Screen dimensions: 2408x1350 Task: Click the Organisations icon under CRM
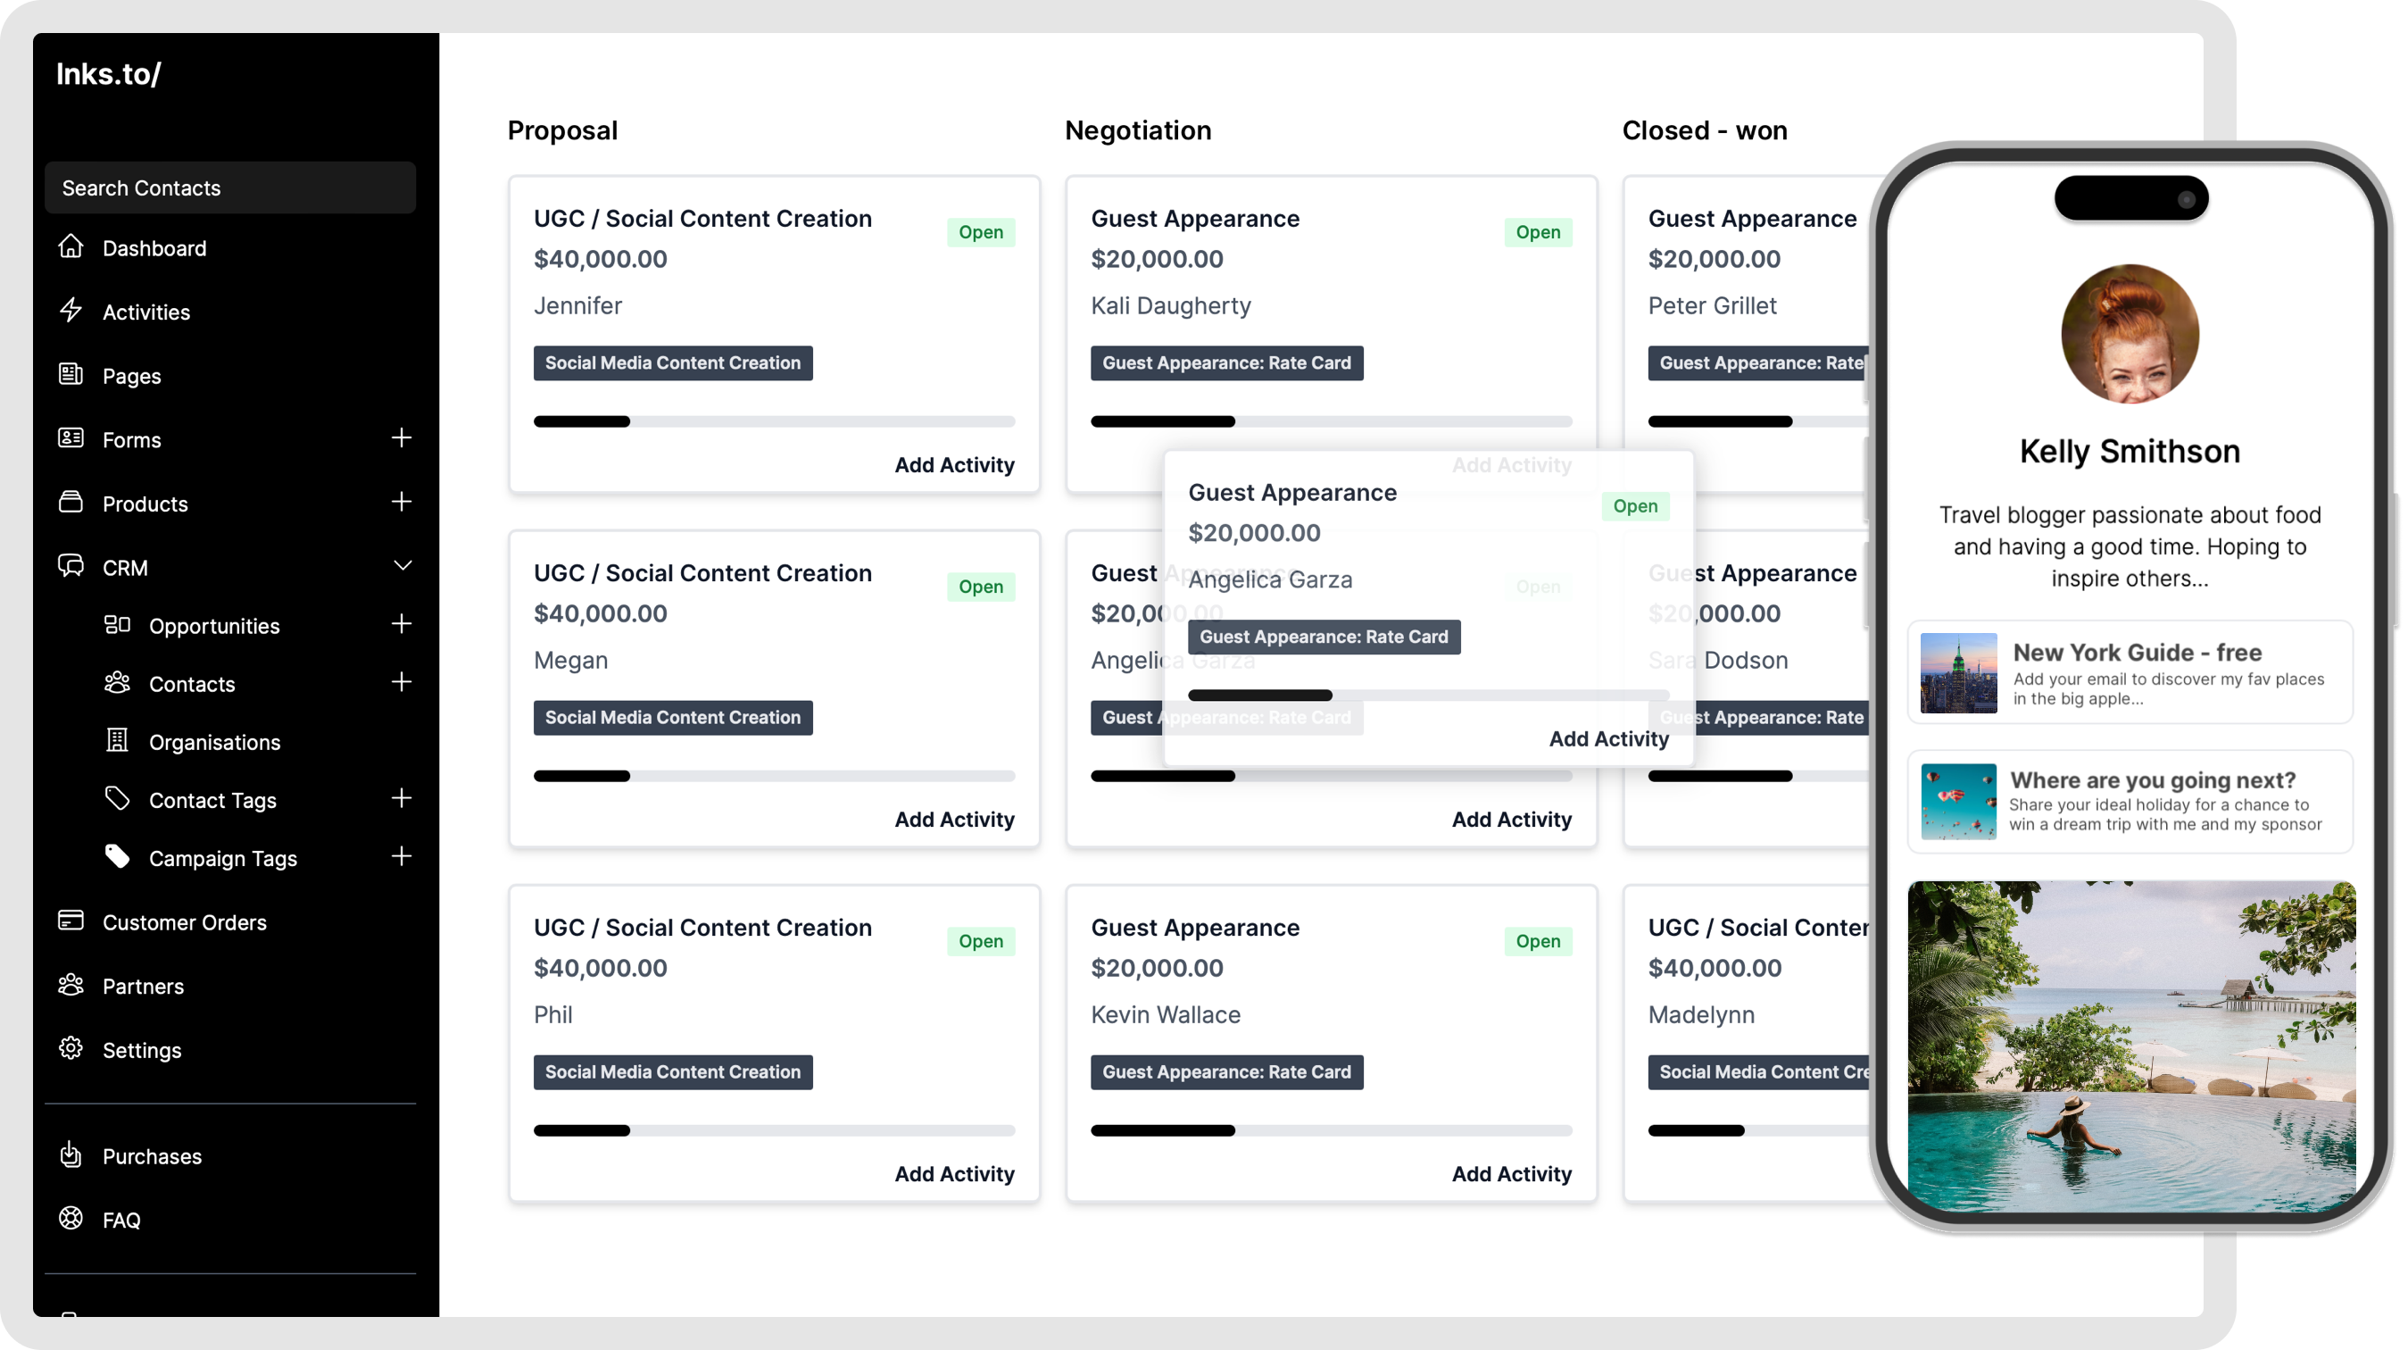(116, 739)
